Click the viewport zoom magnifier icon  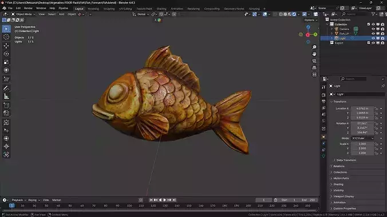(x=314, y=47)
